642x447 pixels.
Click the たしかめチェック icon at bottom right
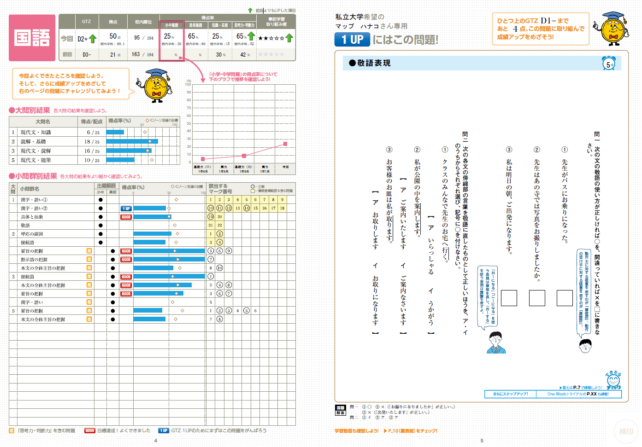[x=613, y=380]
